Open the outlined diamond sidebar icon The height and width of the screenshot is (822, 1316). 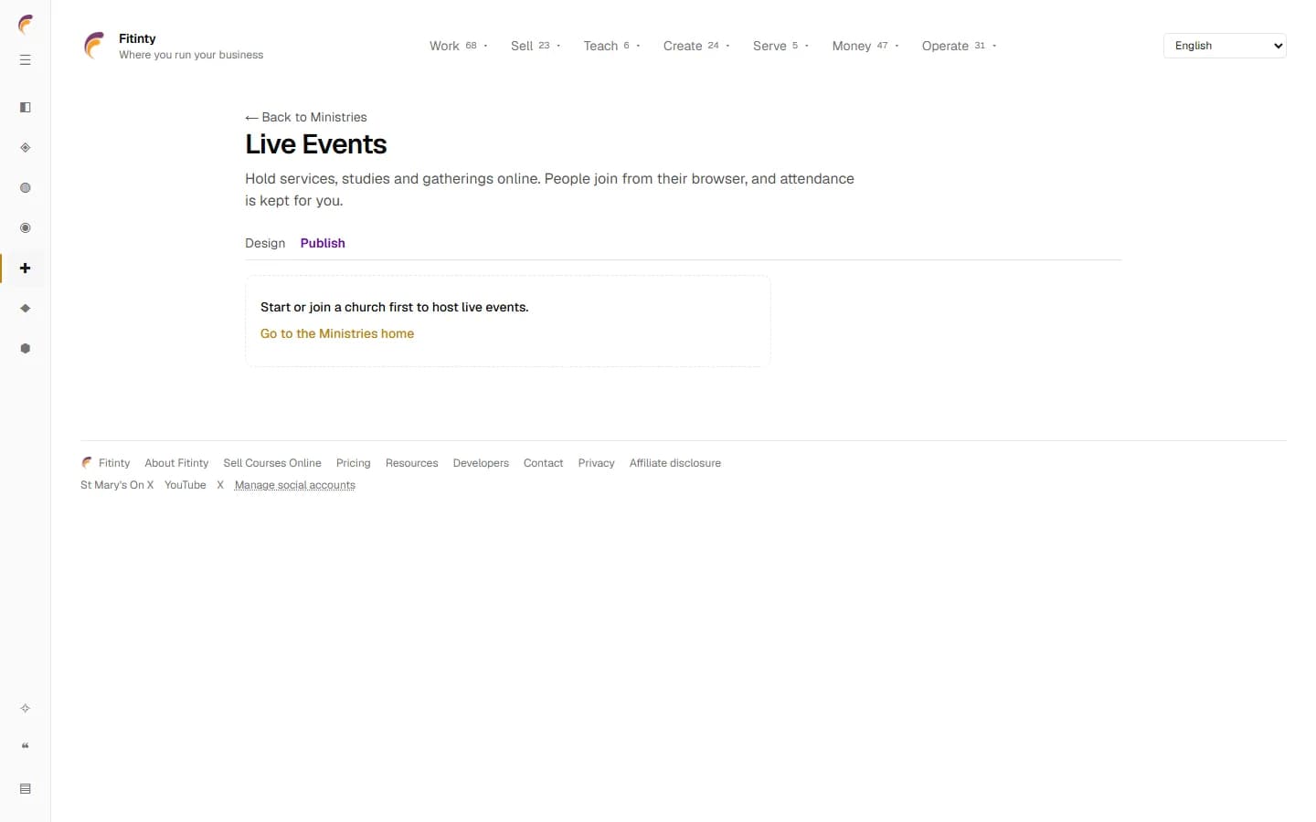[x=26, y=148]
